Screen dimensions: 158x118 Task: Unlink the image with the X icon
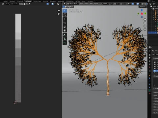pos(27,4)
